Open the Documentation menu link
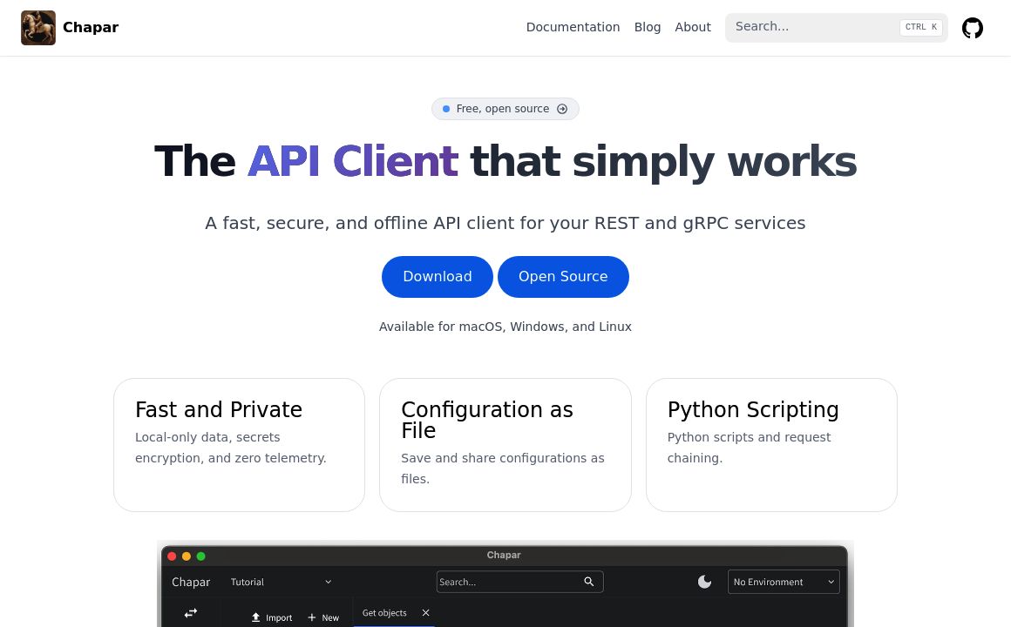This screenshot has height=627, width=1011. coord(573,27)
